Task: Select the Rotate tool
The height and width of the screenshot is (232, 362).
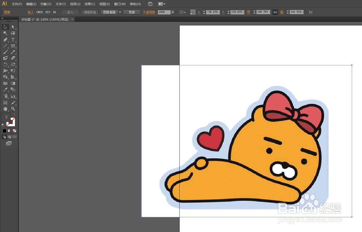Action: coord(5,65)
